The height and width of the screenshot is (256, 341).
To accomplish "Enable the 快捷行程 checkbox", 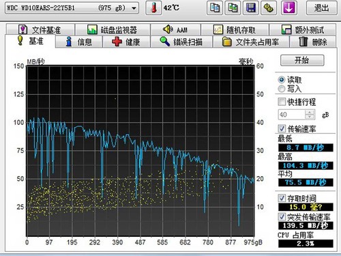I will click(x=282, y=102).
